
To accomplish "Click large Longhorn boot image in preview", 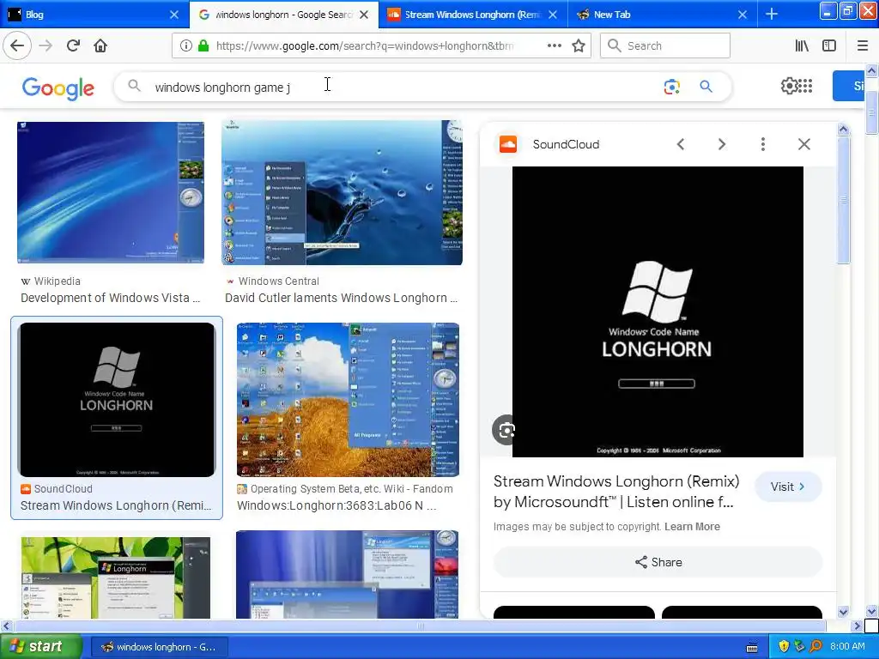I will [658, 311].
